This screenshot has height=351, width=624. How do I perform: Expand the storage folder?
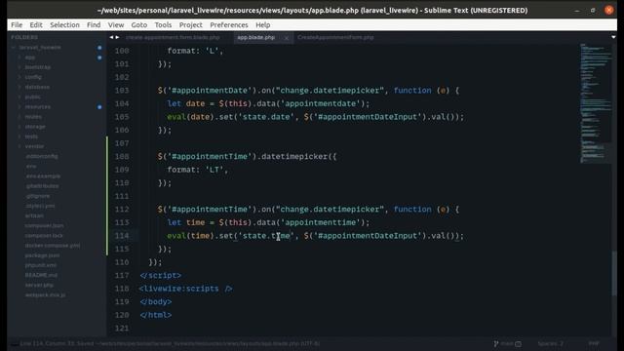click(x=19, y=127)
